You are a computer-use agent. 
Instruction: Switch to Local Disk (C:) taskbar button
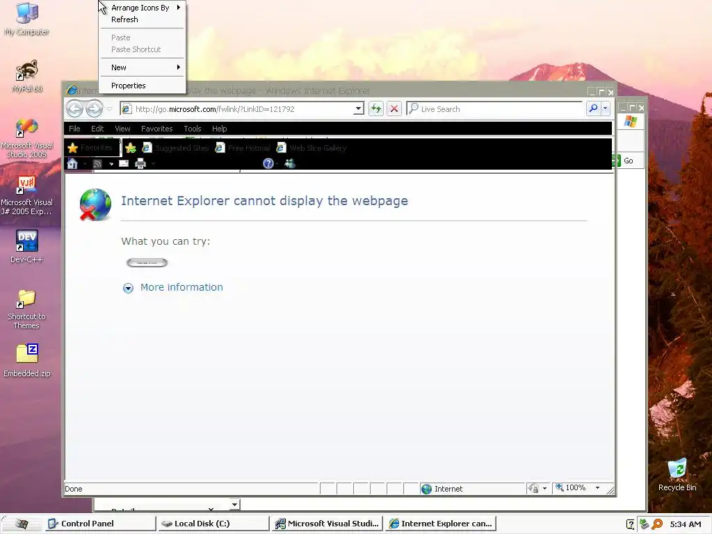tap(213, 524)
